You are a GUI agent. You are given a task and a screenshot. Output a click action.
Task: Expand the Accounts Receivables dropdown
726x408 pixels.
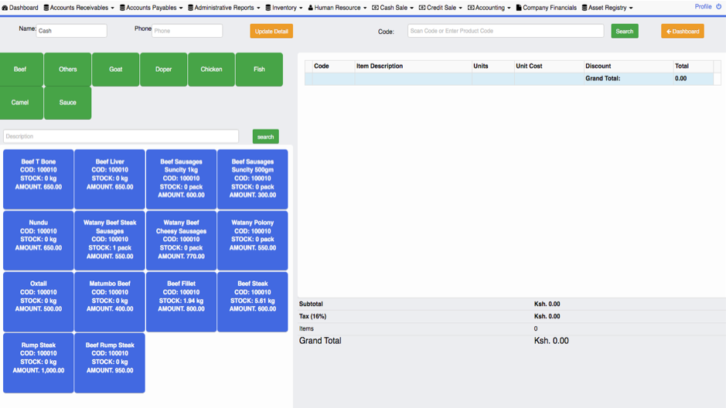[79, 8]
